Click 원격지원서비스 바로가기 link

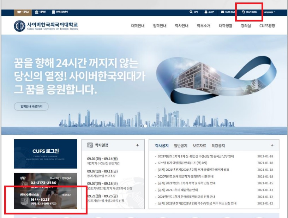(x=67, y=195)
